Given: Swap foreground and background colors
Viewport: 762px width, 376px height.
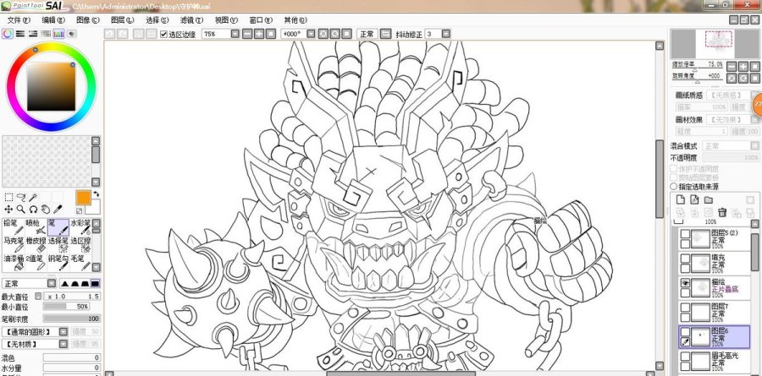Looking at the screenshot, I should coord(96,194).
